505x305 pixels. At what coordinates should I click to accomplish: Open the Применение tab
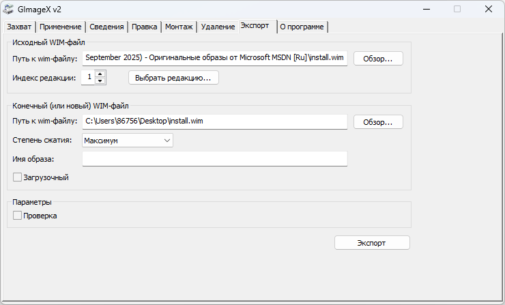tap(61, 27)
